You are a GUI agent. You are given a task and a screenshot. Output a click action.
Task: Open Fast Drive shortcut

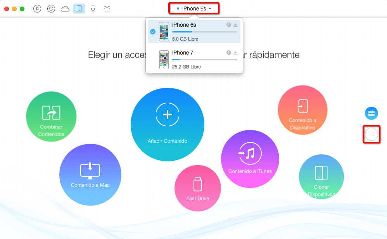point(198,188)
